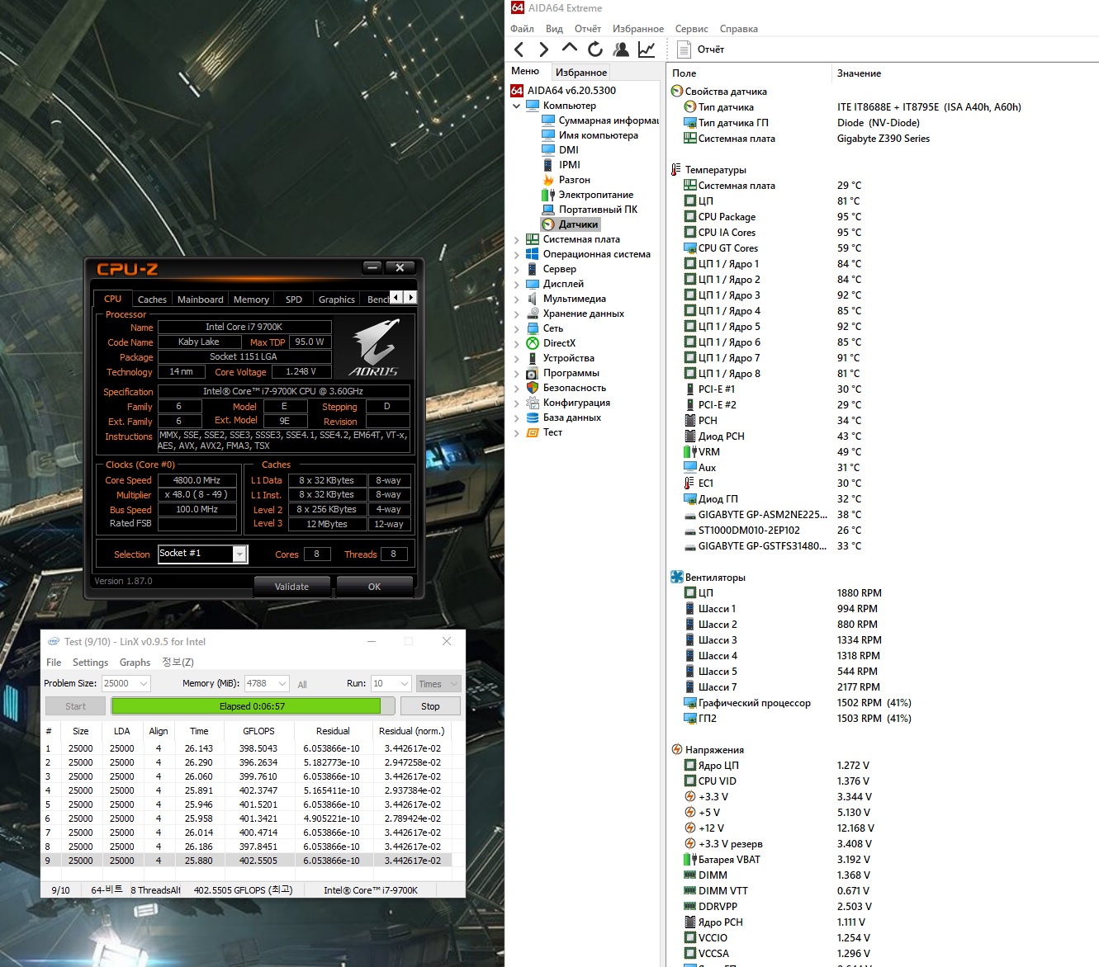Click Validate button in CPU-Z
This screenshot has height=967, width=1099.
(x=291, y=587)
